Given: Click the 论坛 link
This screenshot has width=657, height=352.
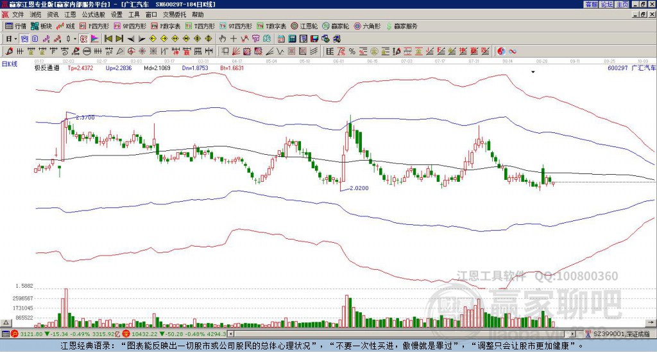Looking at the screenshot, I should 607,4.
